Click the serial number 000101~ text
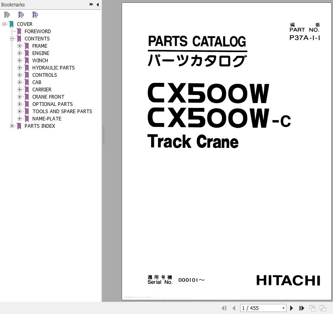333x314 pixels. coord(191,280)
